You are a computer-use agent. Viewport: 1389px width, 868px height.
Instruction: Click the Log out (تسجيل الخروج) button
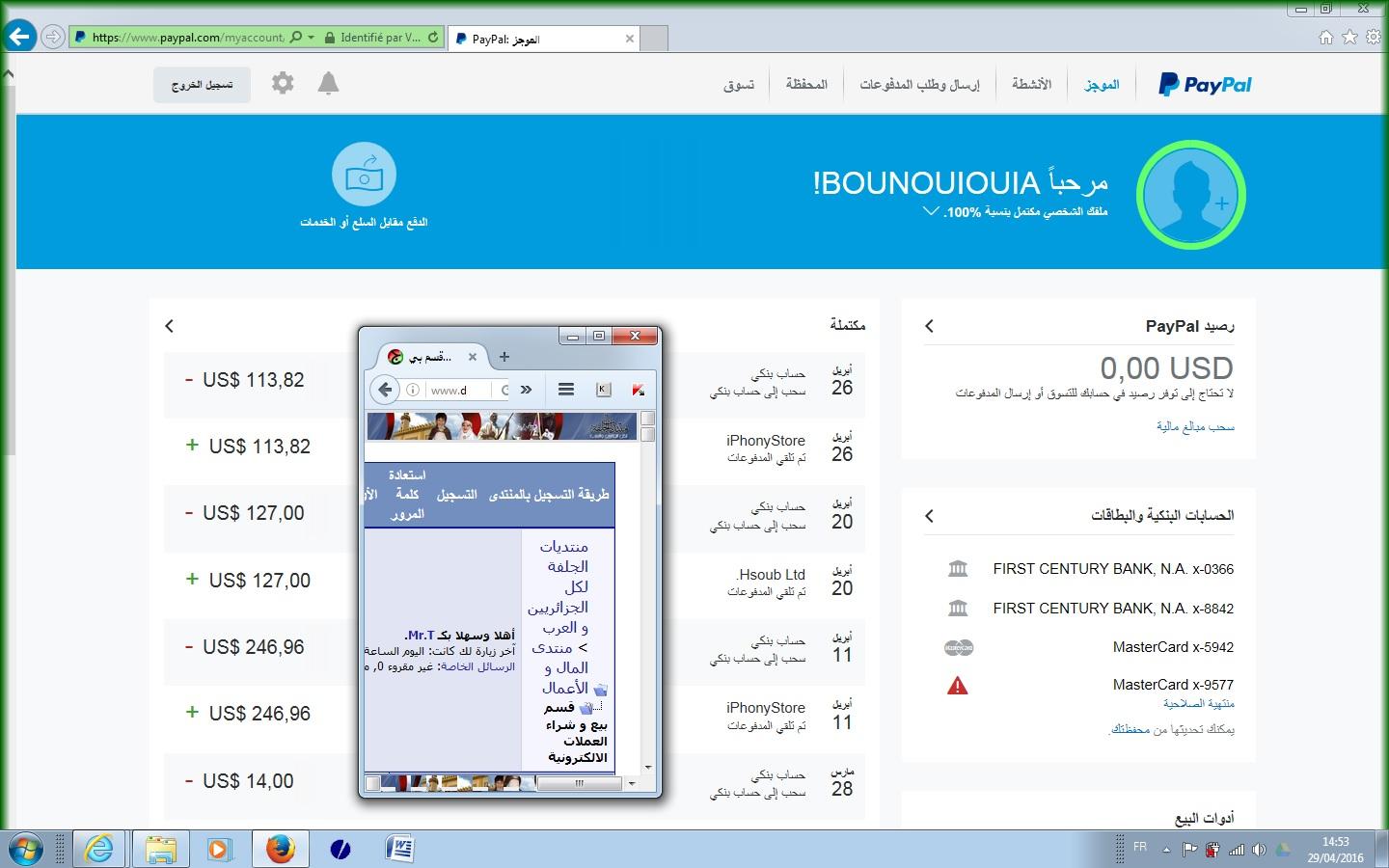pyautogui.click(x=202, y=85)
